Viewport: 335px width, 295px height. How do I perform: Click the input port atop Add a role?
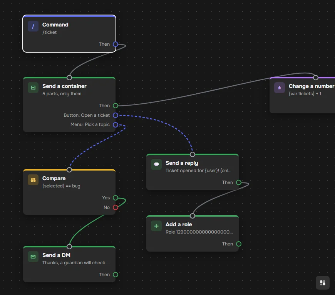(x=193, y=216)
